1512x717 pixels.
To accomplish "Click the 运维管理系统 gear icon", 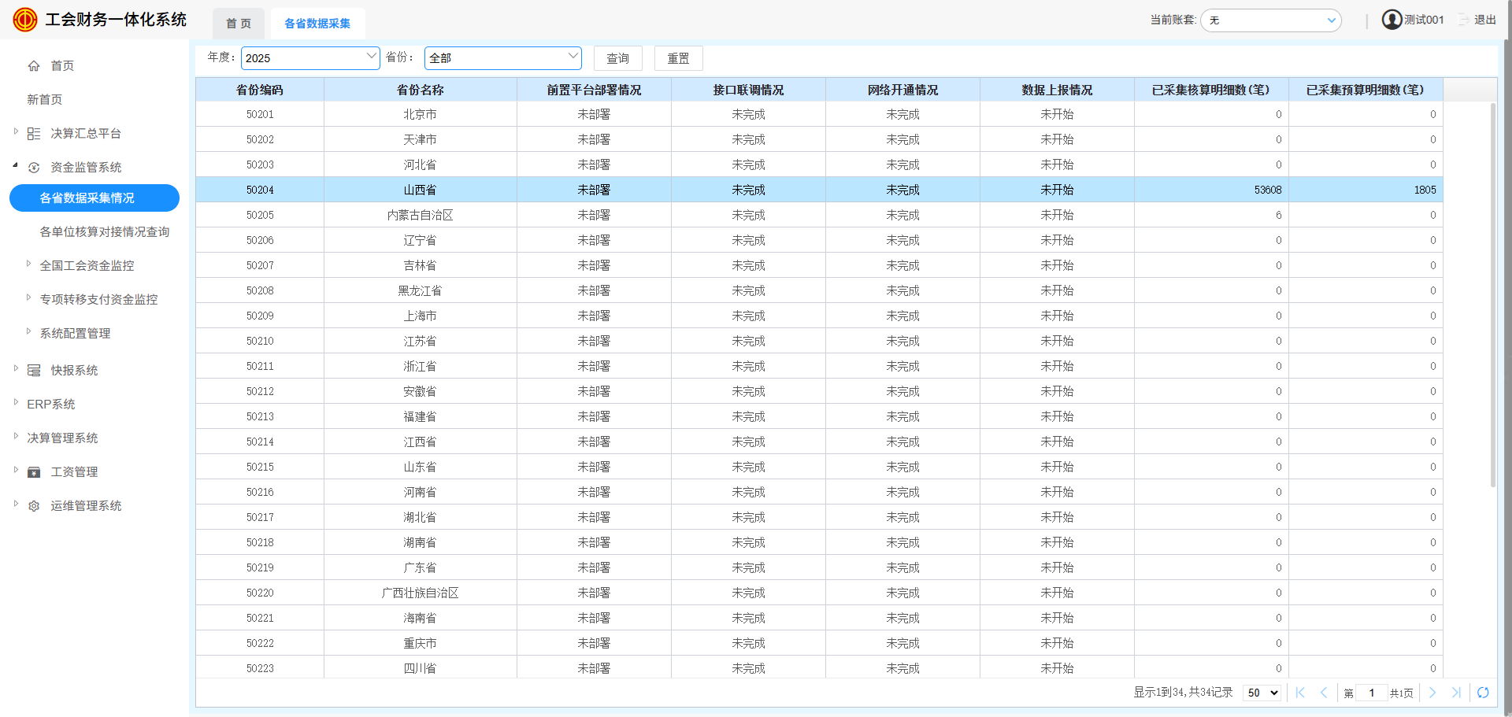I will point(34,506).
